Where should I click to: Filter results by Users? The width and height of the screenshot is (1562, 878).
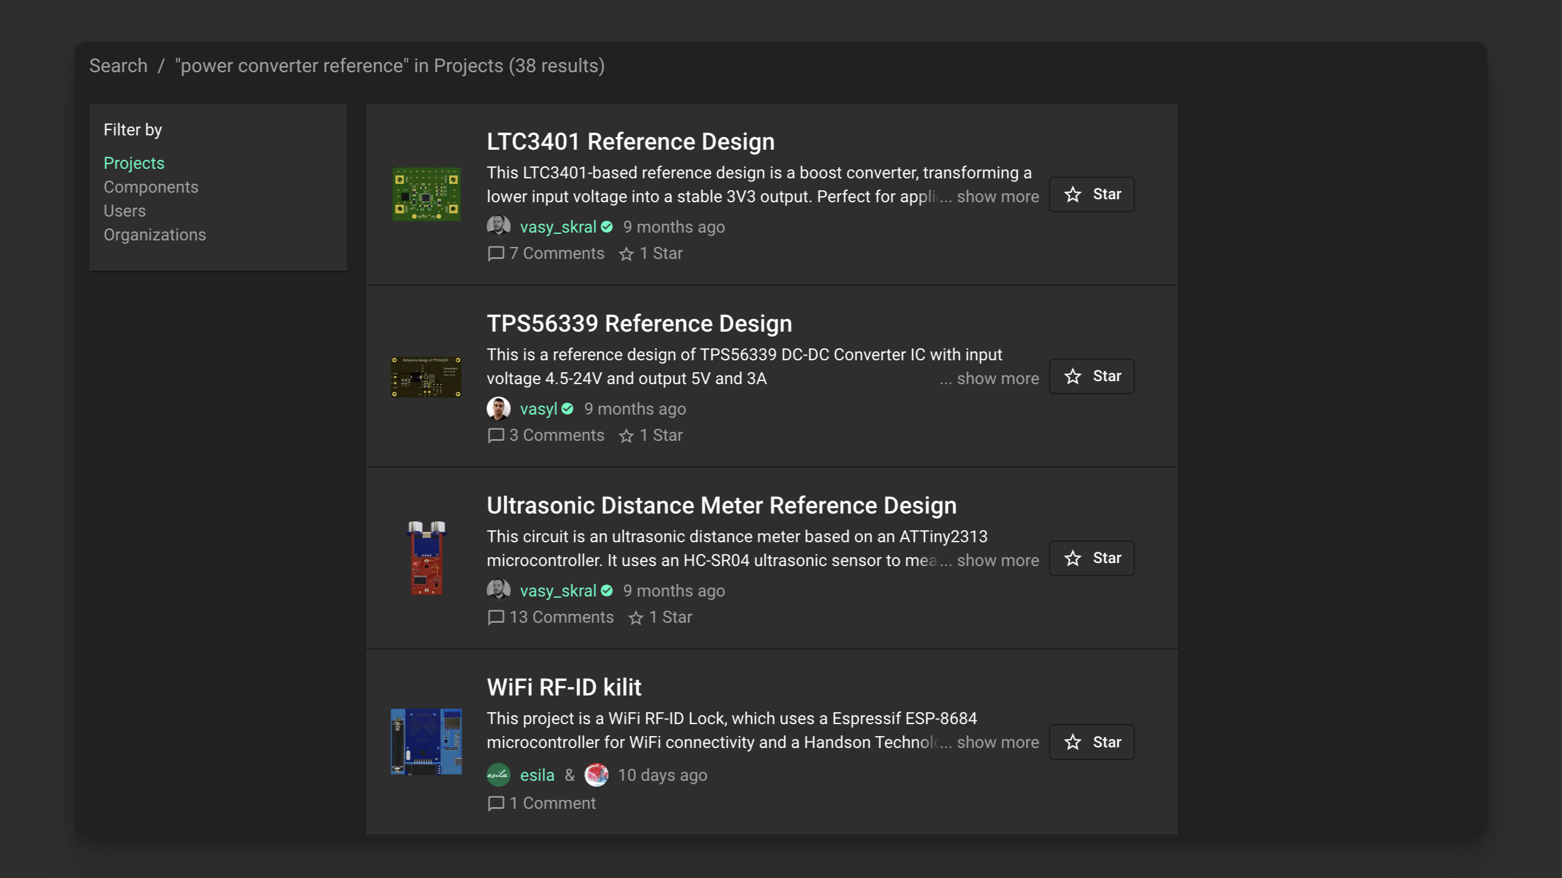tap(125, 211)
